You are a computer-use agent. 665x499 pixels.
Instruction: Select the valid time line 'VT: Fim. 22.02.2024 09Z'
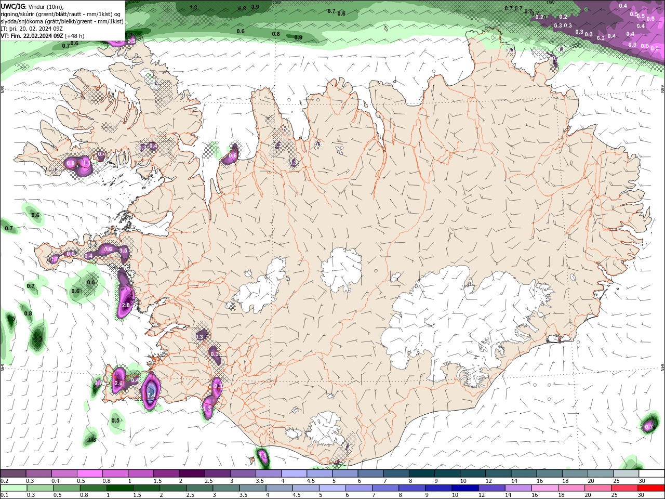point(32,36)
